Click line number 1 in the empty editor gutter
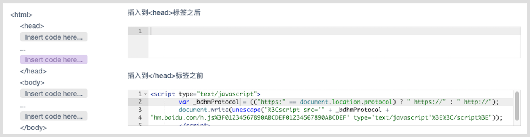 tap(140, 31)
